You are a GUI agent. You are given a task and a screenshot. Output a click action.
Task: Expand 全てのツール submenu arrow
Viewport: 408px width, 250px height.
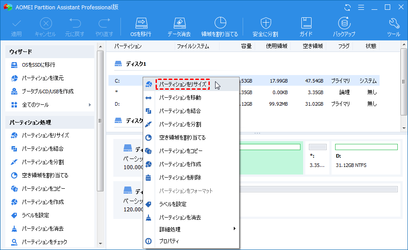pyautogui.click(x=90, y=105)
